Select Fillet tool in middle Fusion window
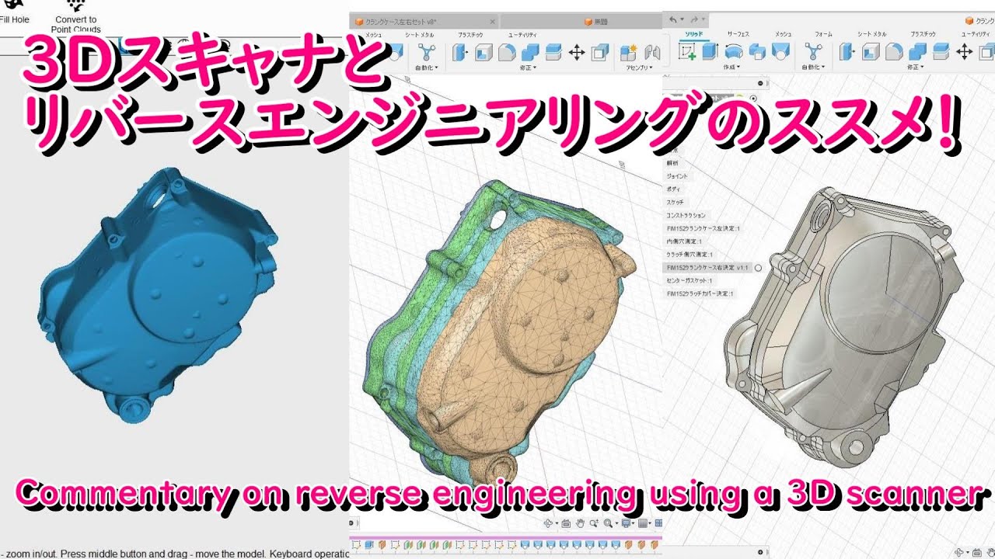995x559 pixels. click(507, 52)
